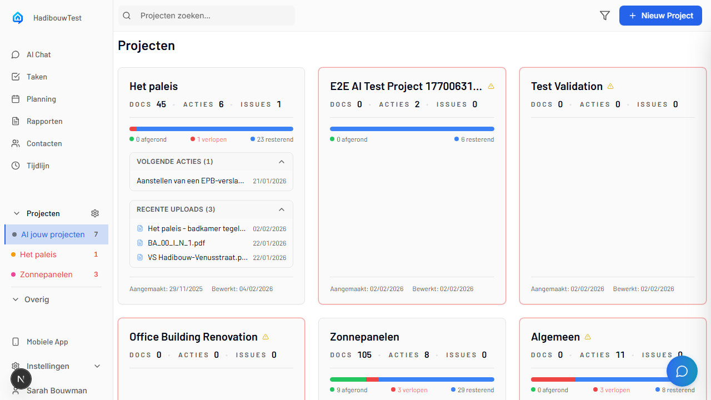Collapse the RECENTE UPLOADS section
Viewport: 711px width, 400px height.
pos(282,209)
